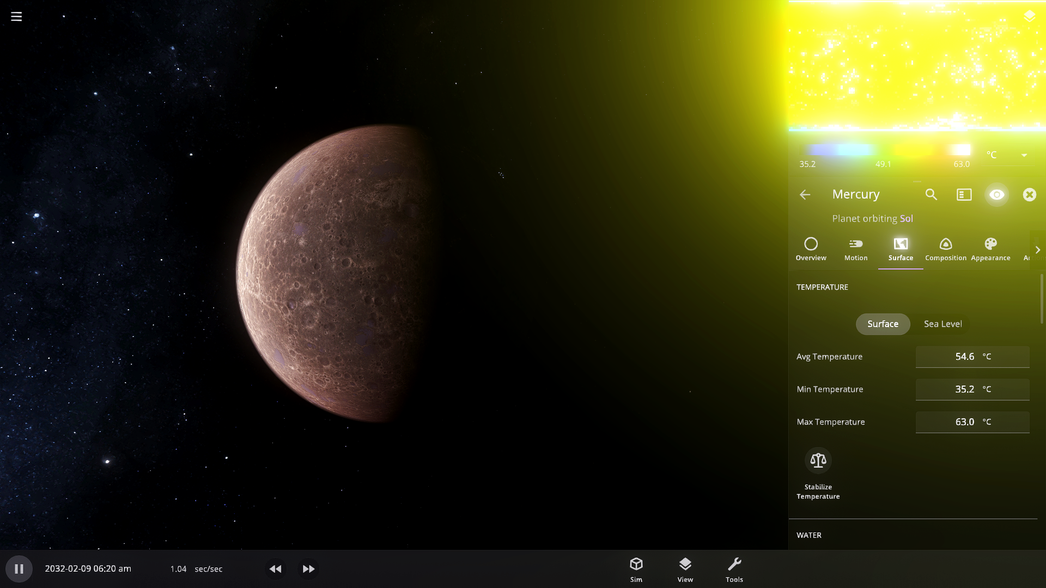Follow the Sol link

[906, 218]
